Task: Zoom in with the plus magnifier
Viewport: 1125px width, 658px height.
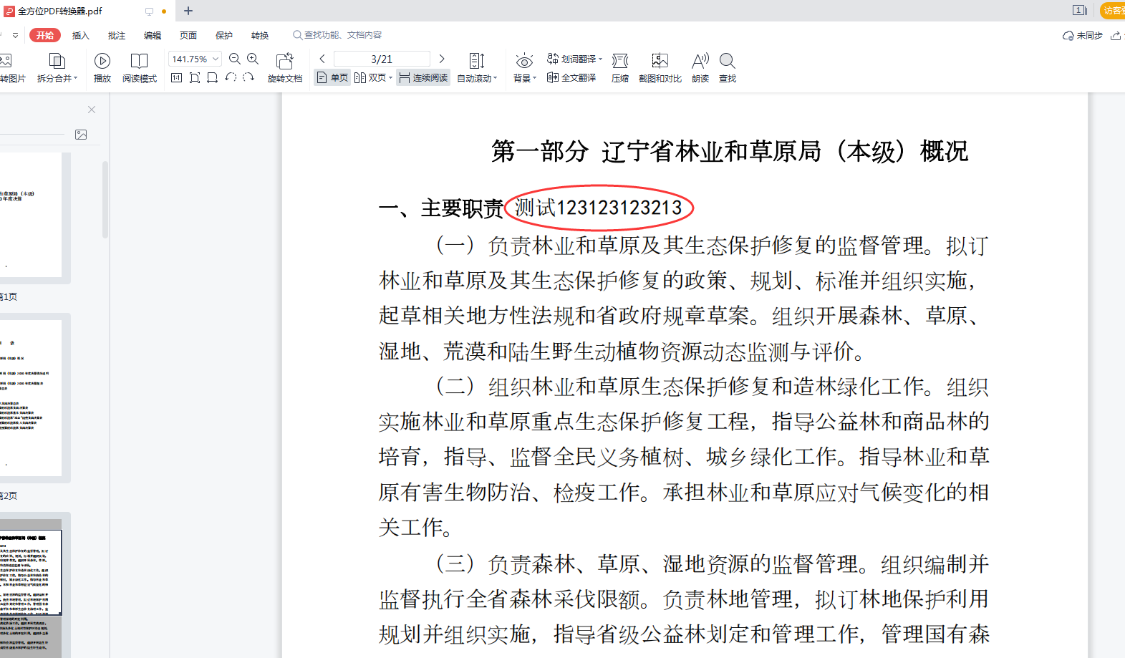Action: pyautogui.click(x=253, y=59)
